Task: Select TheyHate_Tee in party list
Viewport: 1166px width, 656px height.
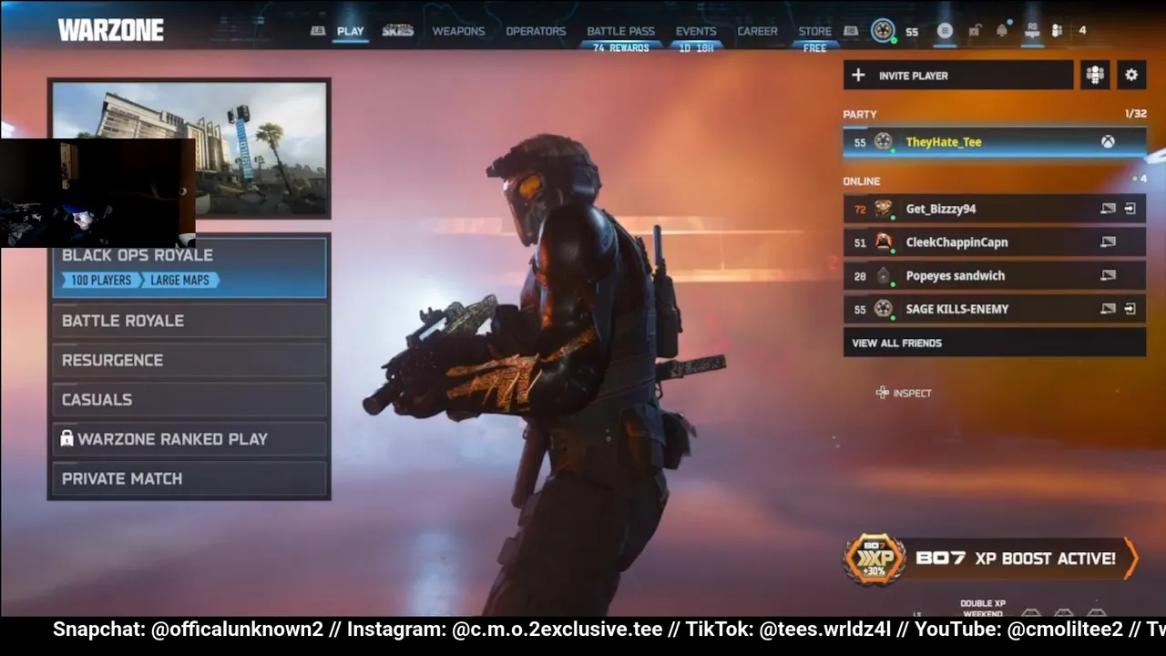Action: coord(994,142)
